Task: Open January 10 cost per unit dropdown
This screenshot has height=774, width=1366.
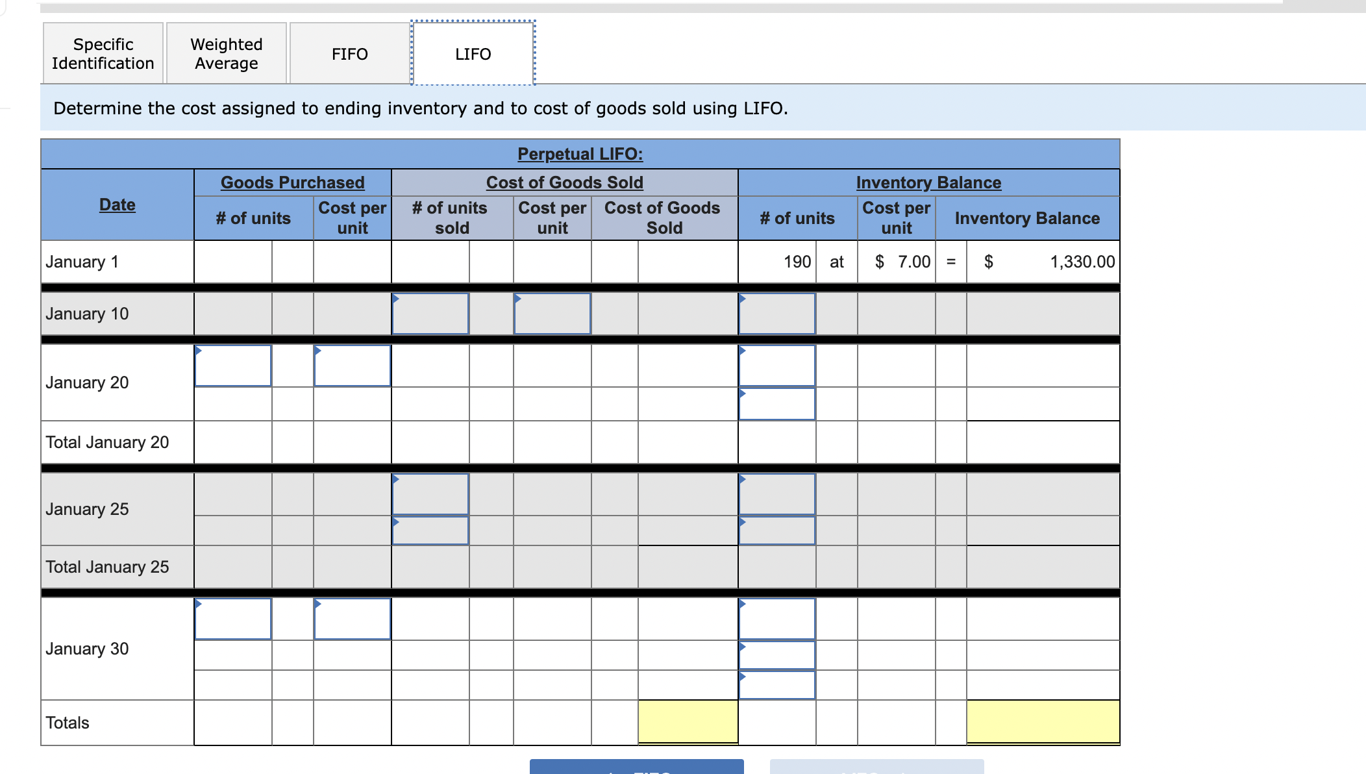Action: pyautogui.click(x=552, y=314)
